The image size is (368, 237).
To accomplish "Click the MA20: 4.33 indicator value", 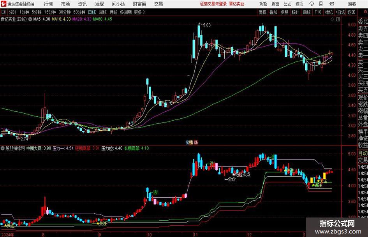I will tap(82, 19).
